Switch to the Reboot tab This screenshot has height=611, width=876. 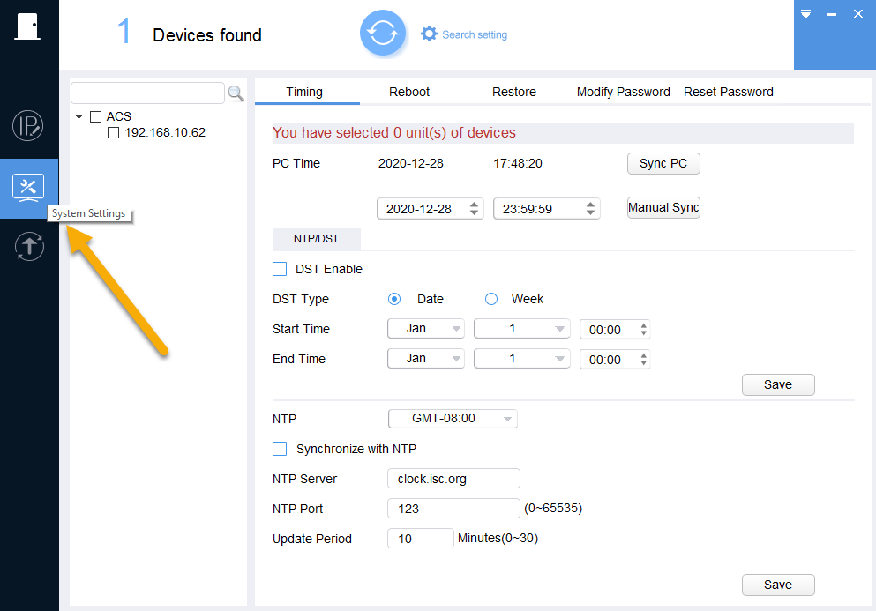click(409, 93)
